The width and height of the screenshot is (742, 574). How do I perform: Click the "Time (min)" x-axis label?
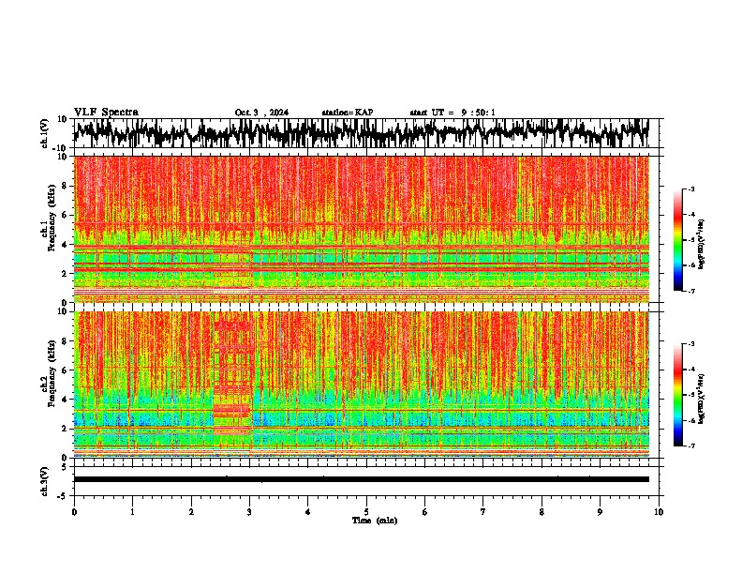pyautogui.click(x=375, y=521)
